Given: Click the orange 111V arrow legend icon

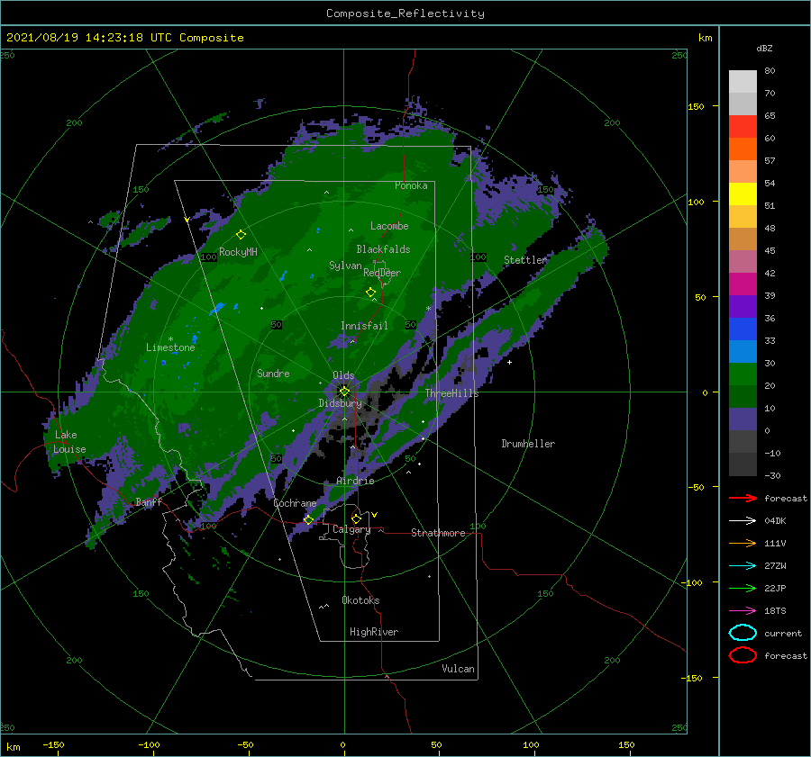Looking at the screenshot, I should (743, 543).
